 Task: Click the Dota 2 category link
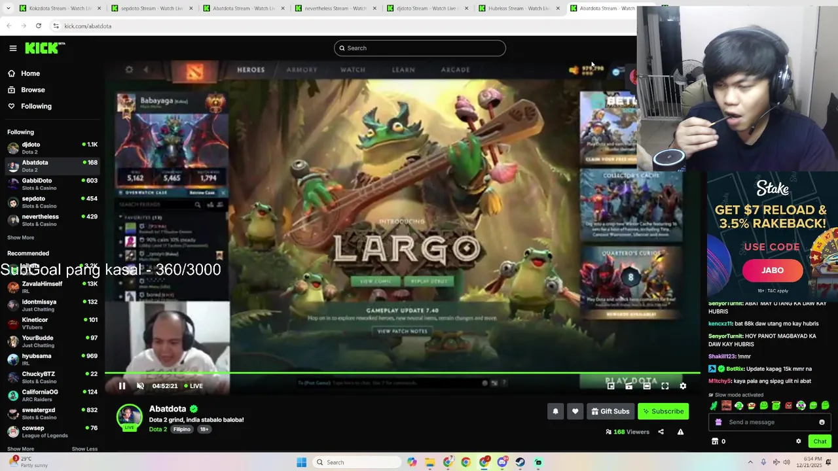pos(158,429)
